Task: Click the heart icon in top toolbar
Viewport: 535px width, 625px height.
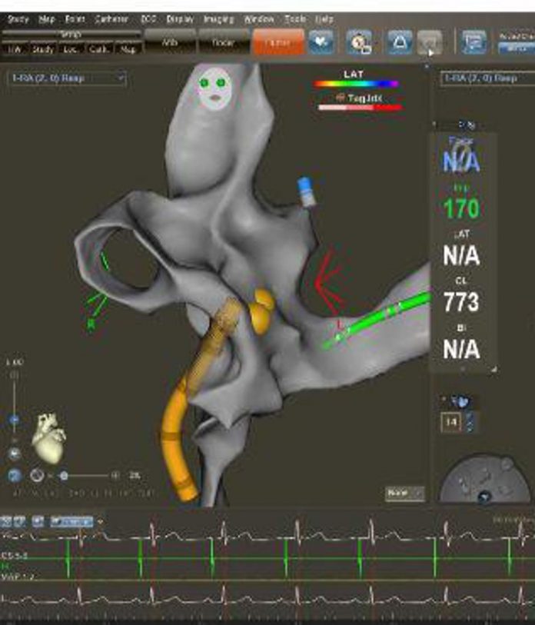Action: 321,43
